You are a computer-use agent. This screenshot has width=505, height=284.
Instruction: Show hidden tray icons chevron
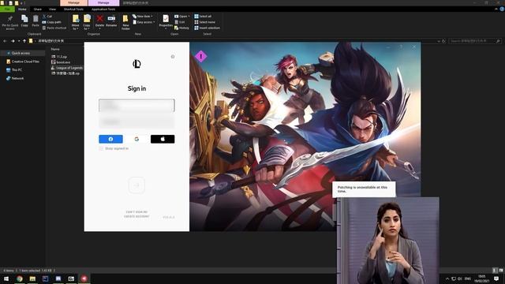pos(447,278)
